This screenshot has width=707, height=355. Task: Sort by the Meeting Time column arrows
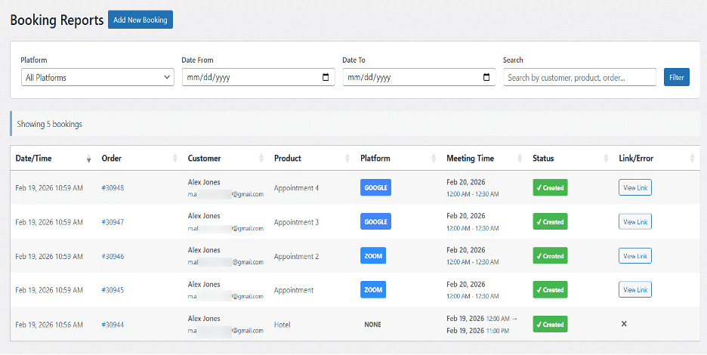tap(520, 159)
